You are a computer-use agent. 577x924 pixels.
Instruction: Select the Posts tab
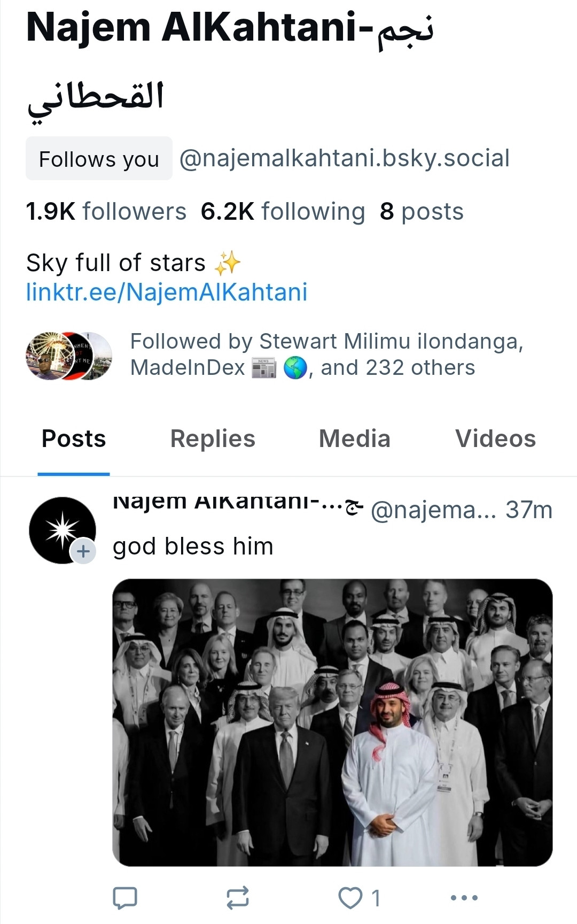pos(74,439)
